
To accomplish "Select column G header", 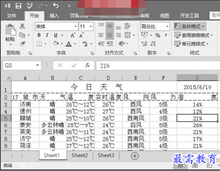I will click(197, 78).
